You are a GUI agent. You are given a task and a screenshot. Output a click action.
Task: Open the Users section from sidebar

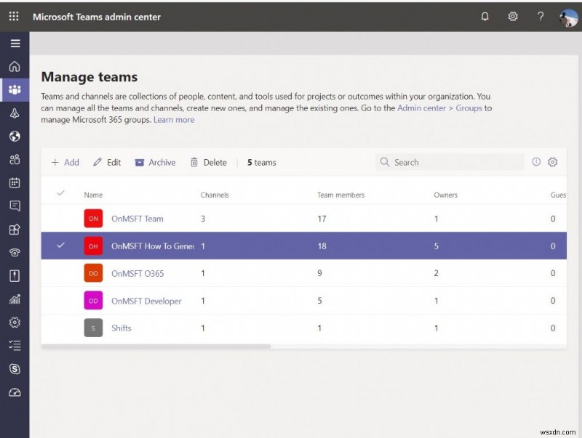pyautogui.click(x=15, y=159)
